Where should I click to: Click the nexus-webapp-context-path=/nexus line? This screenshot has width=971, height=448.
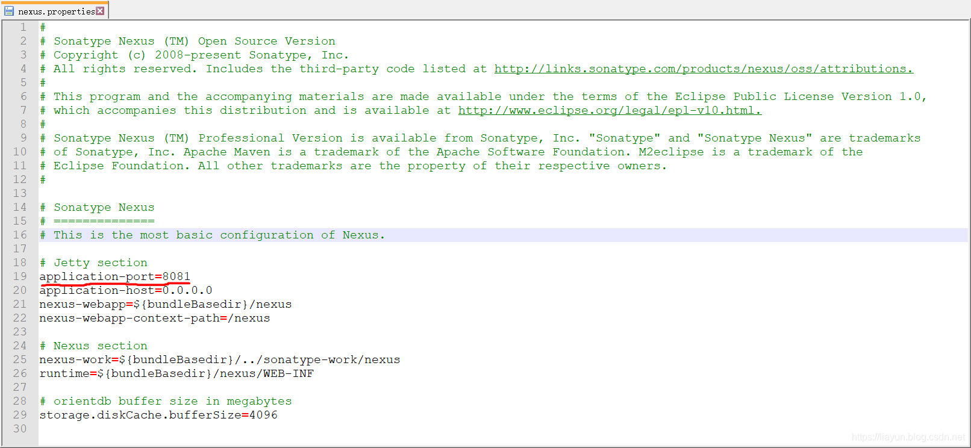tap(155, 318)
